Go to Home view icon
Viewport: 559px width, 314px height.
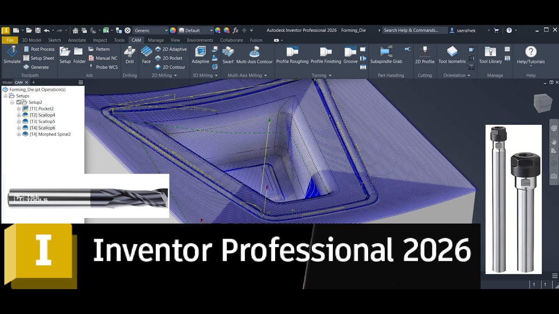tap(76, 31)
